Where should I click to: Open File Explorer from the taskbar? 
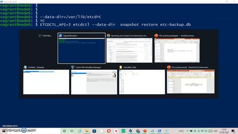point(87,131)
